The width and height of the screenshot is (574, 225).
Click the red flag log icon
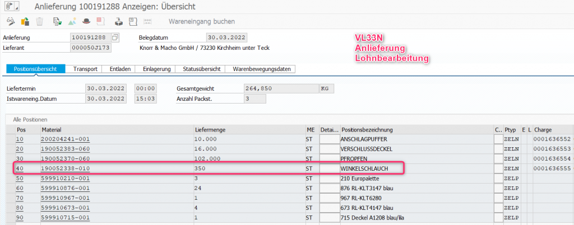coord(100,22)
